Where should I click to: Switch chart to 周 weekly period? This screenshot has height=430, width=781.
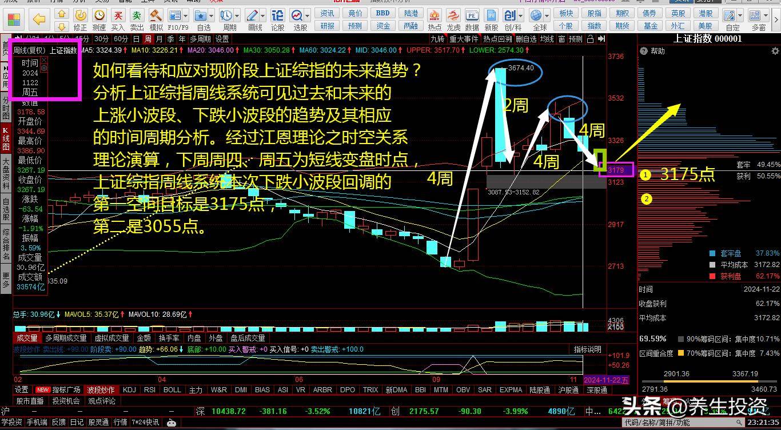[x=148, y=39]
